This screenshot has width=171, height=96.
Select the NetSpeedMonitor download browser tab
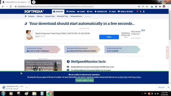click(x=16, y=2)
